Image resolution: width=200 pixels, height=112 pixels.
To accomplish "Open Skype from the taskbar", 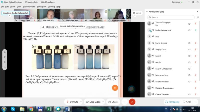I will [13, 109].
